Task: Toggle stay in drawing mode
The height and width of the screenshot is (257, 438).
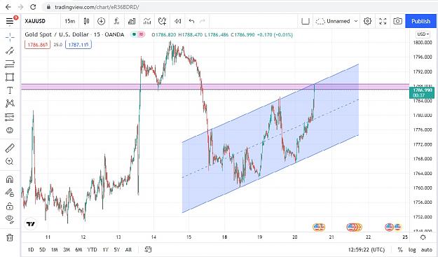Action: click(10, 193)
